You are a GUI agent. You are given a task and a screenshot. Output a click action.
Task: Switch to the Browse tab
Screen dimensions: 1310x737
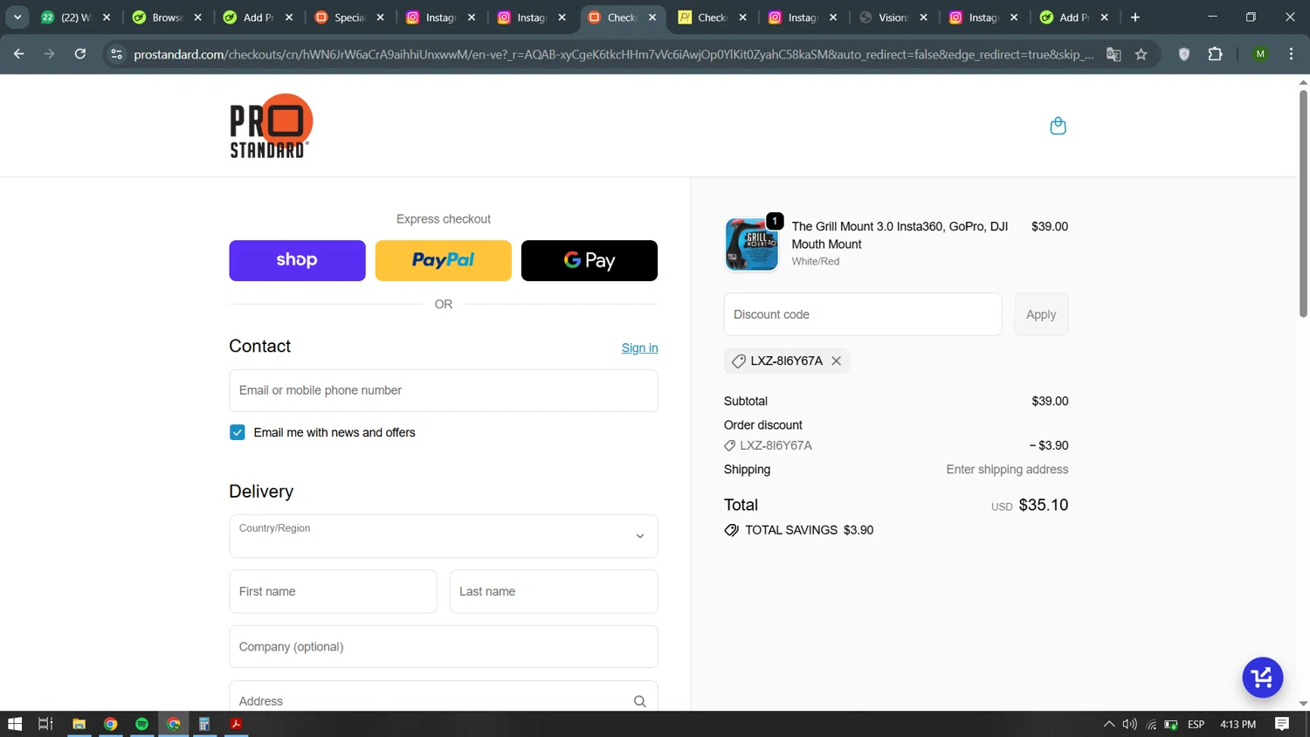pos(166,17)
